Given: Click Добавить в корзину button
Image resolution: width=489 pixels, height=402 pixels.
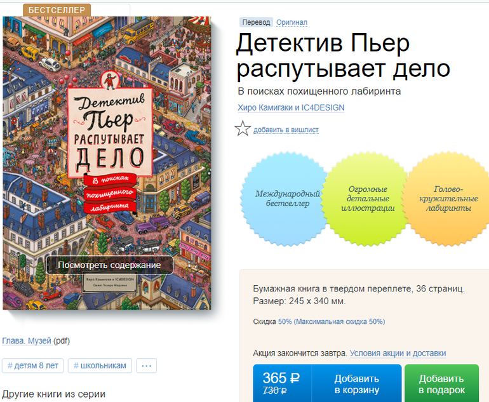Looking at the screenshot, I should 357,384.
